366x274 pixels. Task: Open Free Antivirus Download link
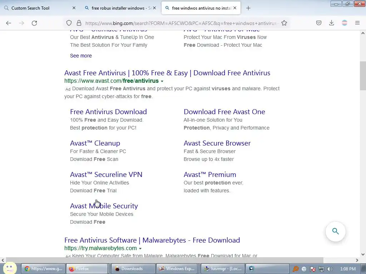108,112
